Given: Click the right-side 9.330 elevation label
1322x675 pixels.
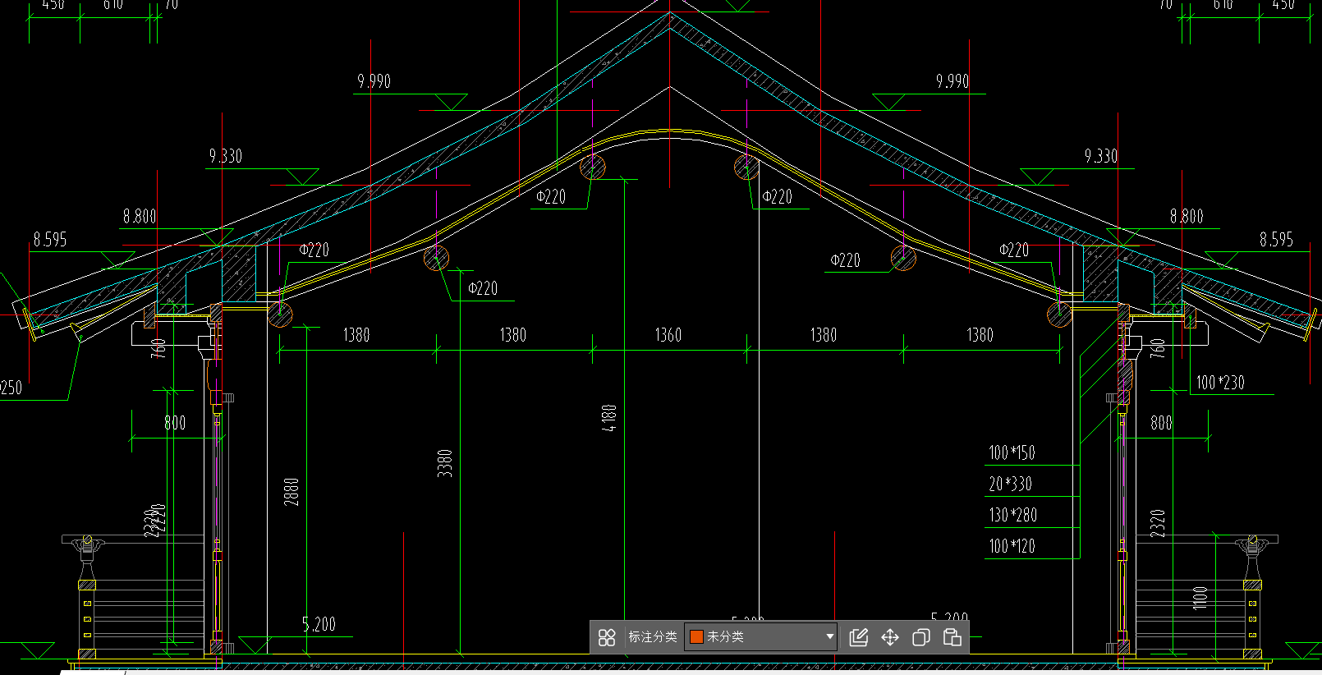Looking at the screenshot, I should point(1101,156).
